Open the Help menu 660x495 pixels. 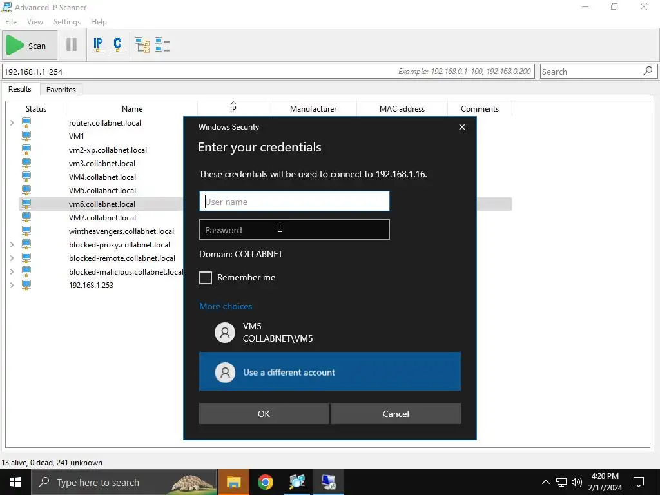[x=99, y=21]
